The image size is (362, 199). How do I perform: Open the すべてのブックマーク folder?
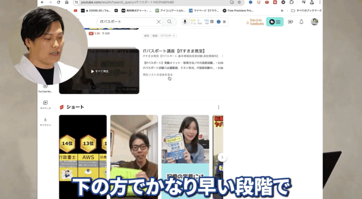click(x=306, y=11)
